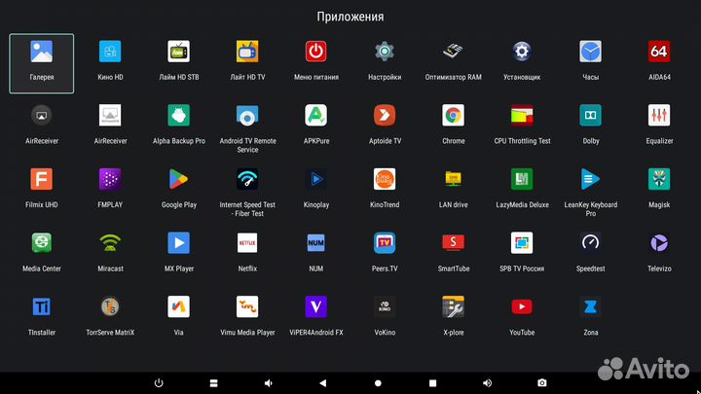Open the Equalizer app
The image size is (701, 394).
point(659,116)
